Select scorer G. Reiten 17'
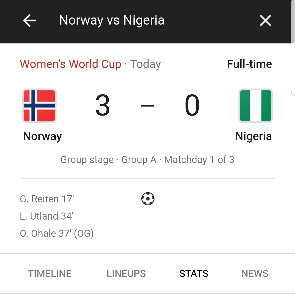This screenshot has width=295, height=295. pos(47,199)
